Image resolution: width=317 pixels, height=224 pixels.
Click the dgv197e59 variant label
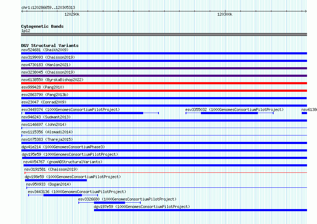(142, 207)
